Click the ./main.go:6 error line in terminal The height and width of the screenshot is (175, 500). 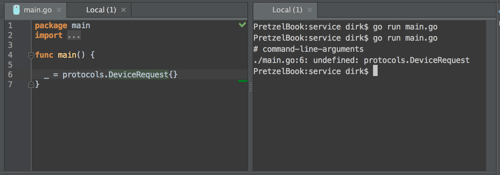[x=361, y=60]
